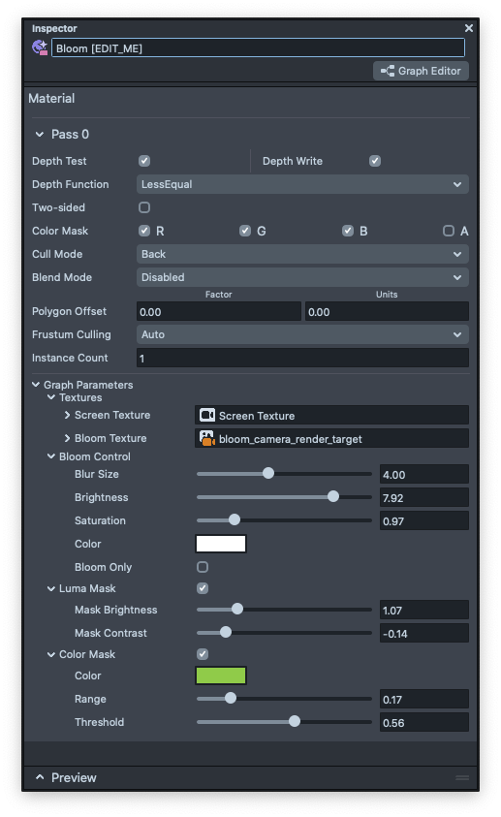Click the Screen Texture camera icon
The width and height of the screenshot is (501, 817).
[206, 415]
